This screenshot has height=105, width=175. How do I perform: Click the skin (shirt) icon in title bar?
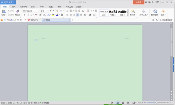tap(149, 2)
